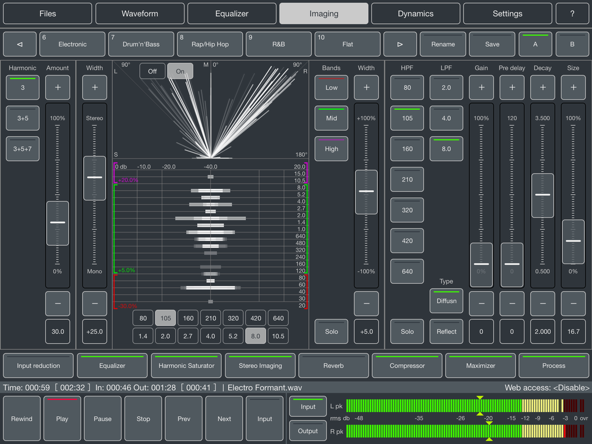This screenshot has height=444, width=592.
Task: Open the Equalizer tab
Action: pos(232,14)
